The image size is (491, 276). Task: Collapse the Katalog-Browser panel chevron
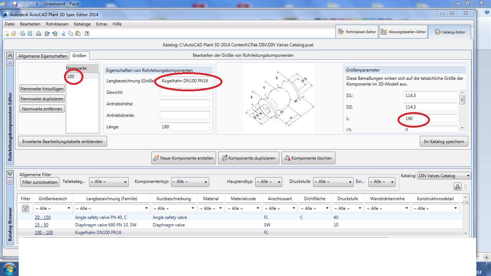10,174
